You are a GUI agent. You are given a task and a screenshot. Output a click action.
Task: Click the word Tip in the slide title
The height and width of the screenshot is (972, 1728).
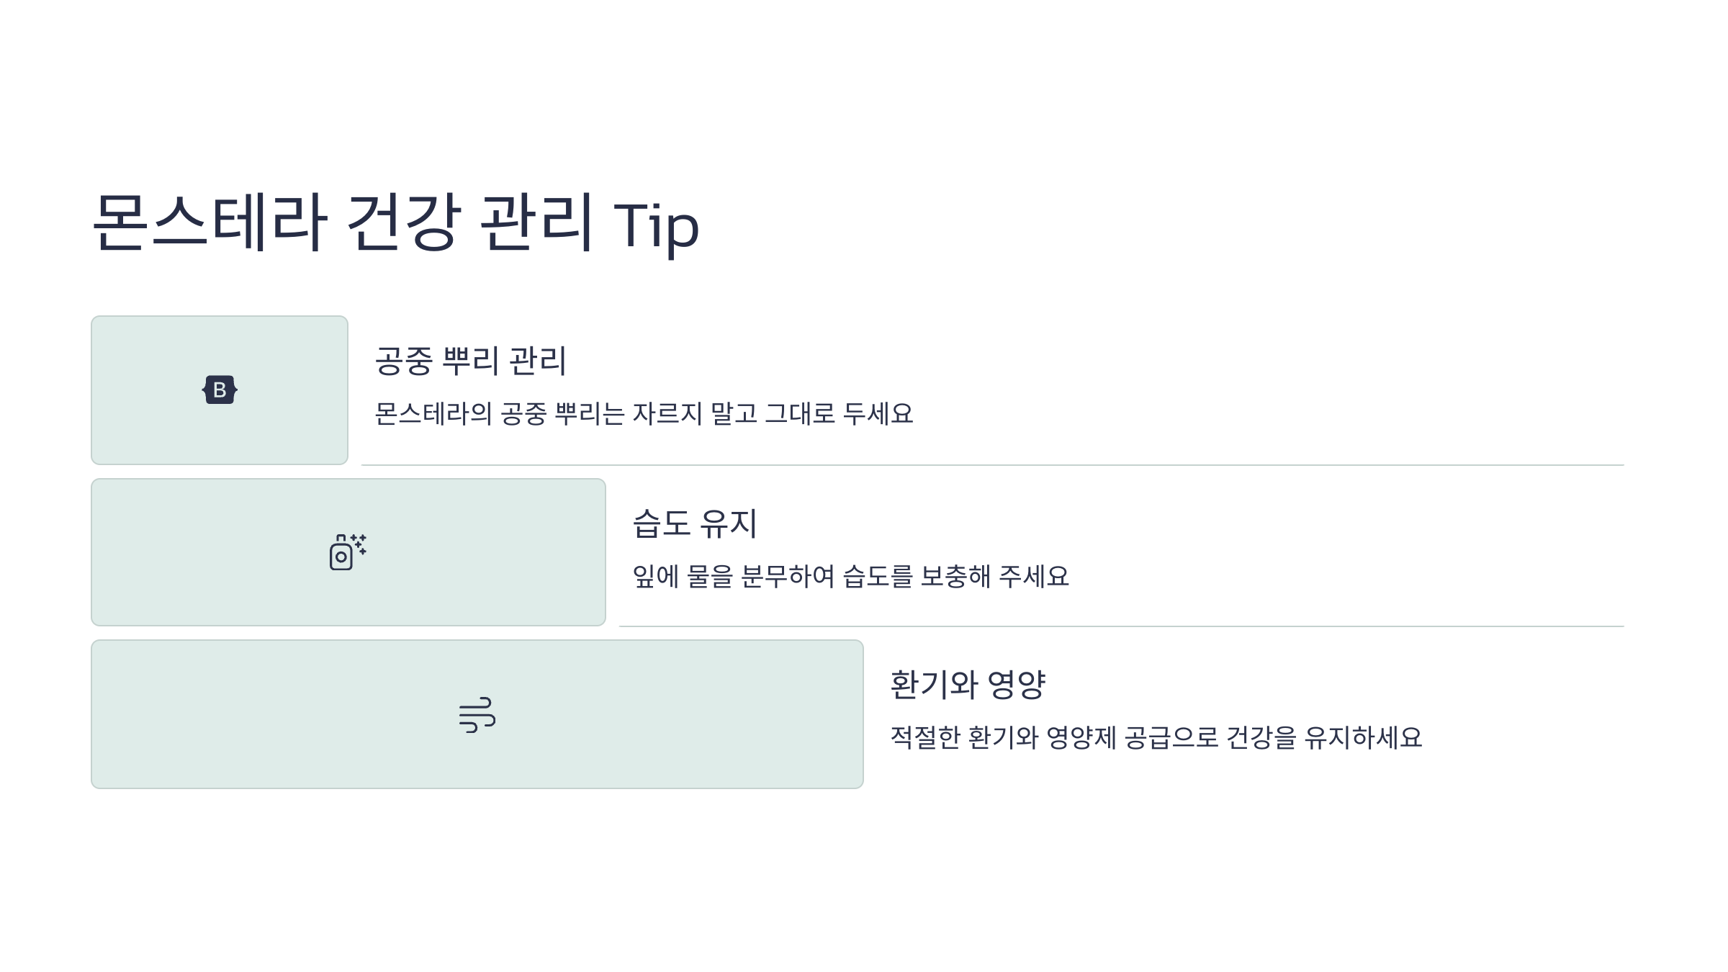click(656, 226)
